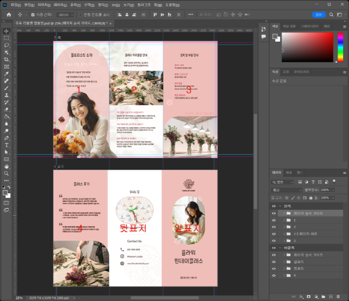Expand the 1-2 페이지 배경 folder
The height and width of the screenshot is (301, 349).
point(284,234)
